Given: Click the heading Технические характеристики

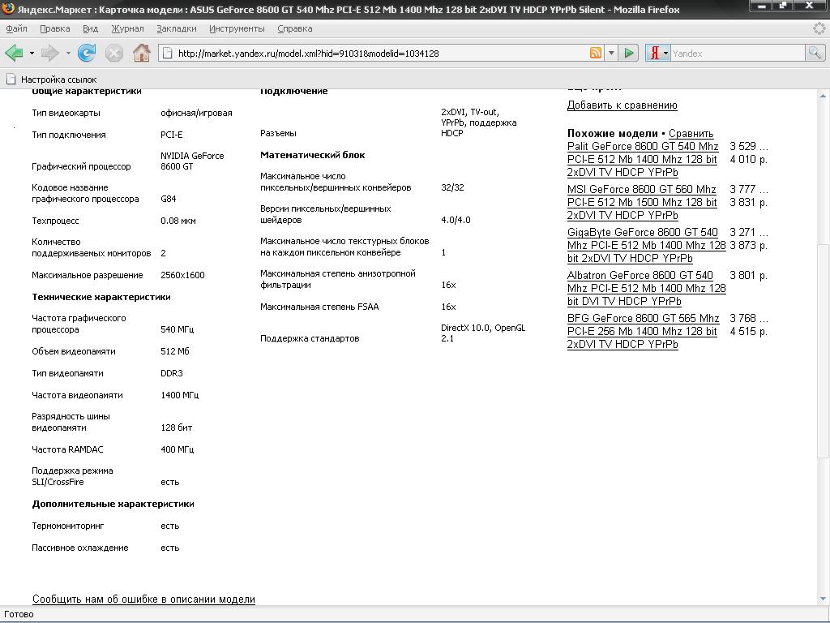Looking at the screenshot, I should tap(101, 297).
